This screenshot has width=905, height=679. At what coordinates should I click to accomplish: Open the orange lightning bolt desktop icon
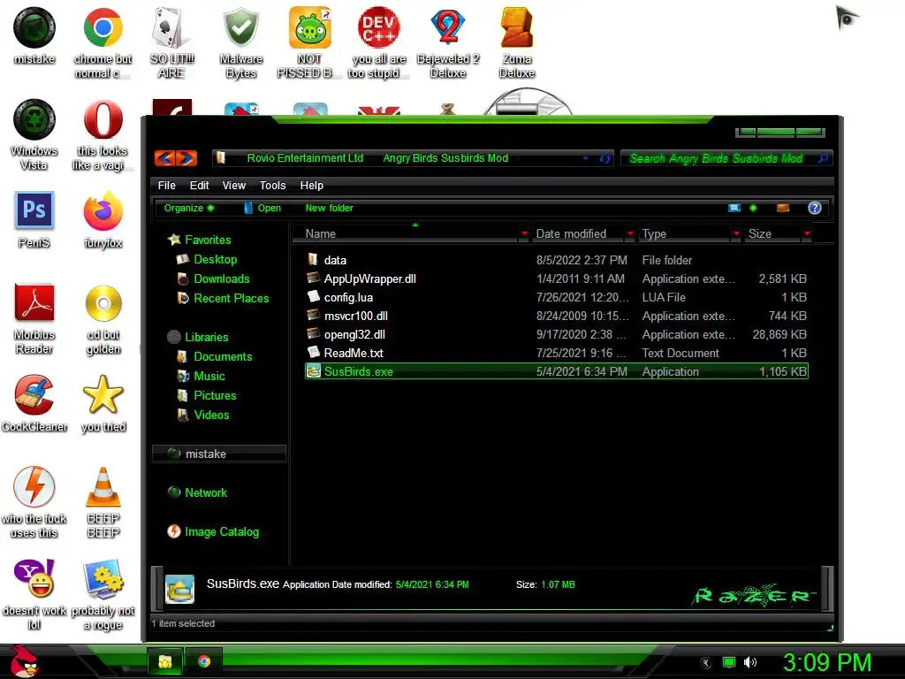tap(34, 487)
